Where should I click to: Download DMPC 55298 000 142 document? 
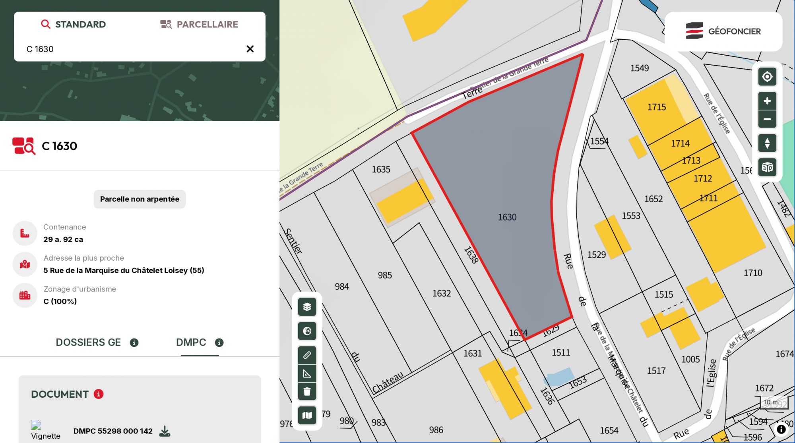pos(165,431)
